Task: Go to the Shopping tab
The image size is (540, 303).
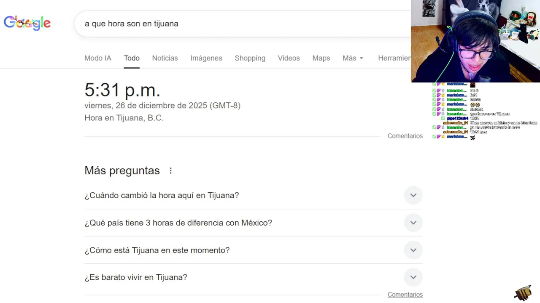Action: (x=250, y=58)
